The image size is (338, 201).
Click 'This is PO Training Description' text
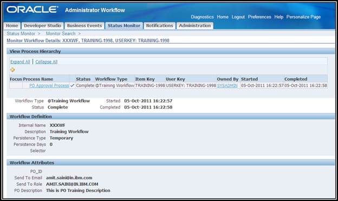tap(78, 190)
